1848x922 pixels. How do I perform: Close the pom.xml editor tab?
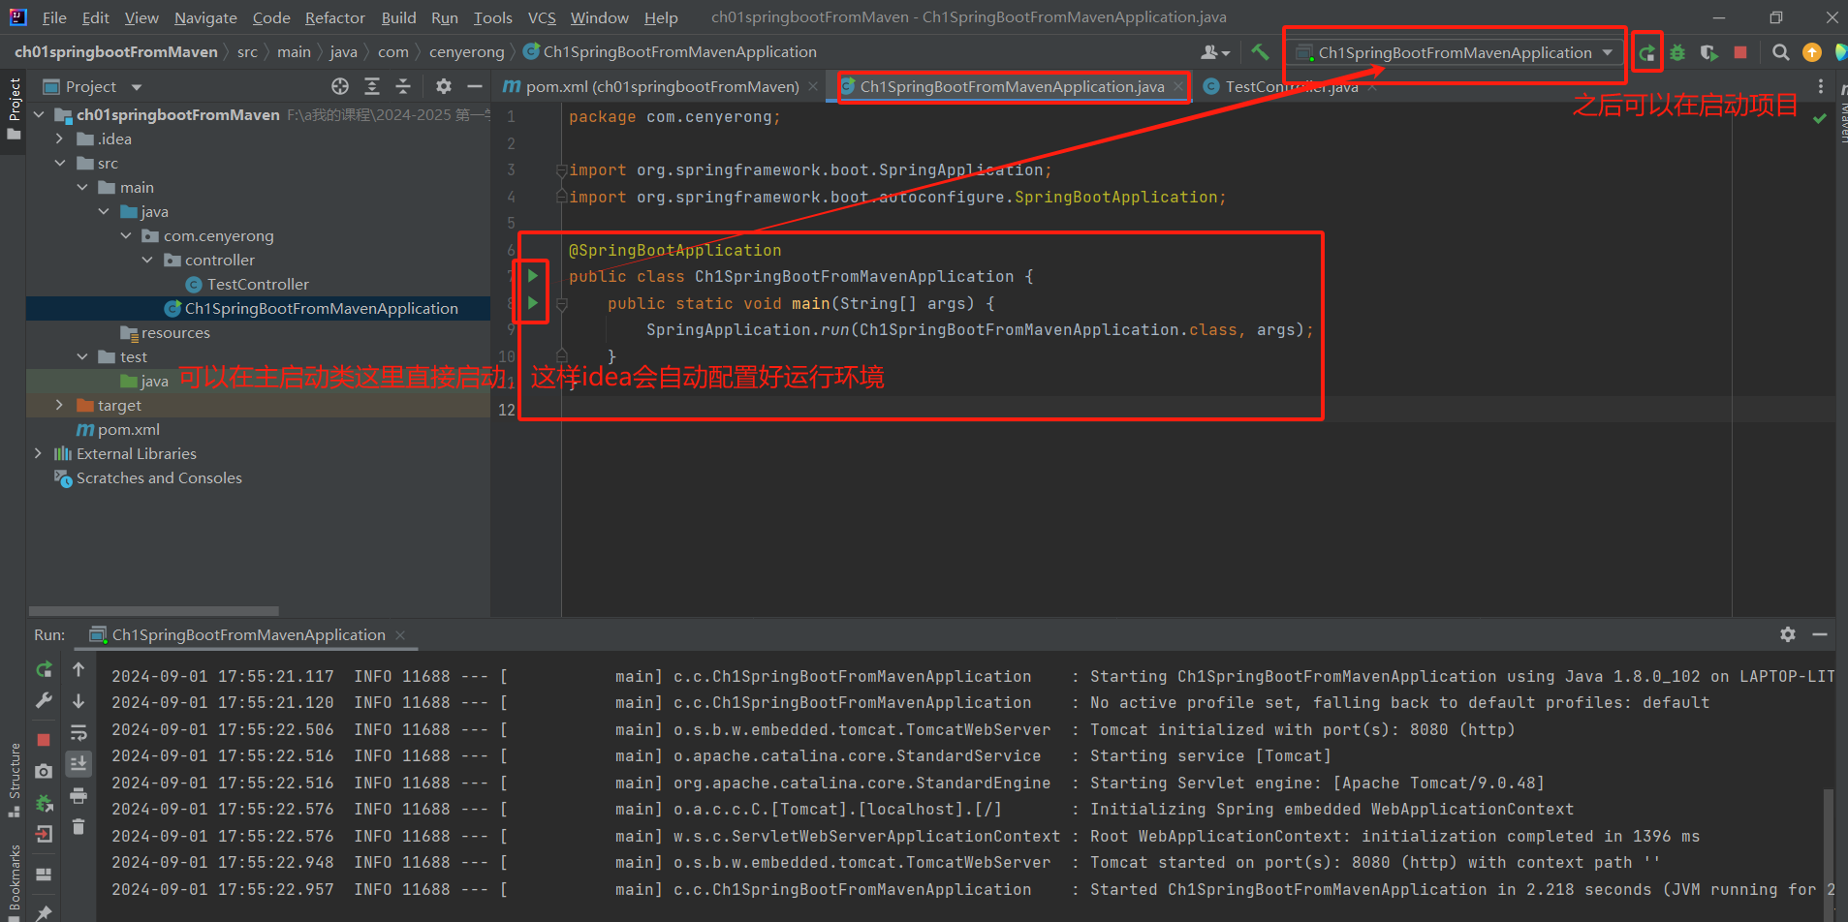click(812, 86)
